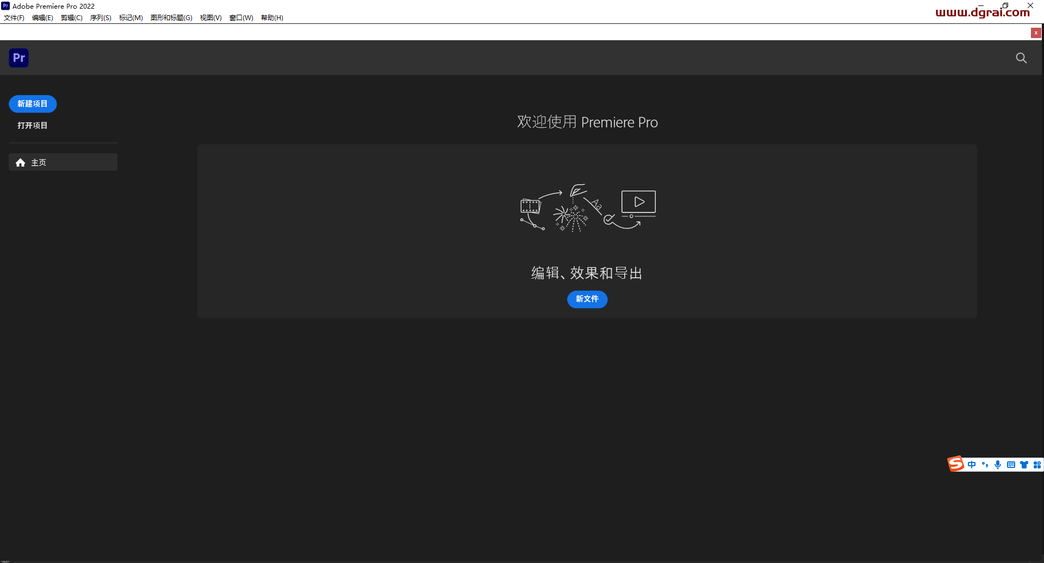1044x563 pixels.
Task: Open the 窗口(W) menu
Action: [x=241, y=18]
